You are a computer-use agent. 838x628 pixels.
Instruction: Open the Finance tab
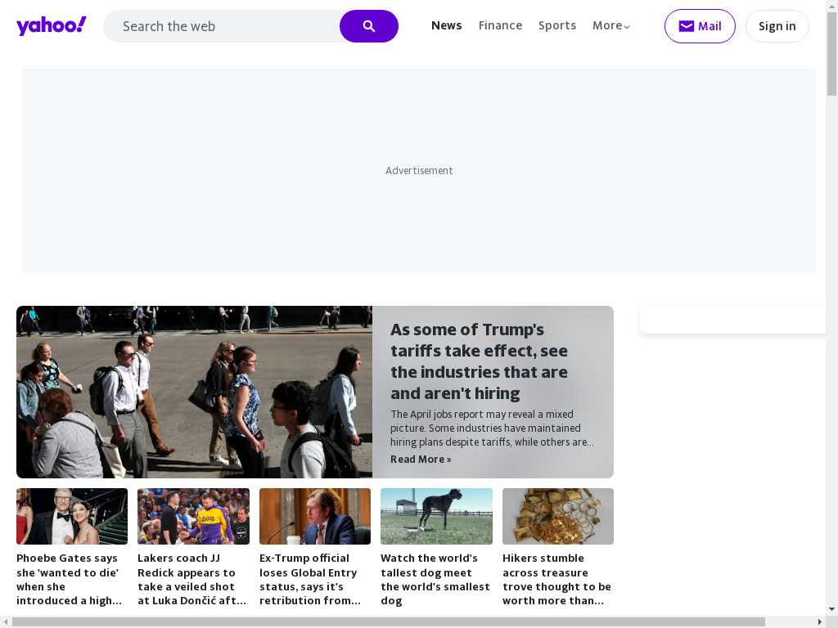[x=500, y=25]
